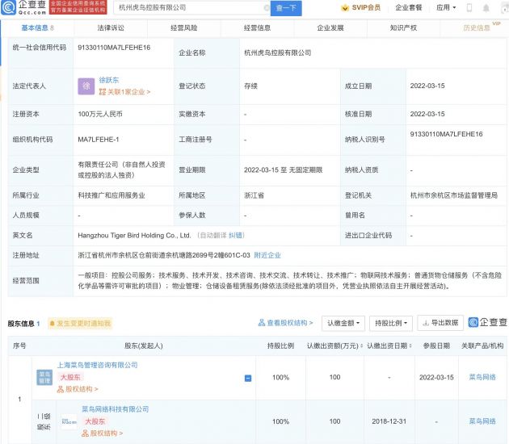The height and width of the screenshot is (444, 509).
Task: Click the legal representative avatar 徐
Action: (86, 86)
